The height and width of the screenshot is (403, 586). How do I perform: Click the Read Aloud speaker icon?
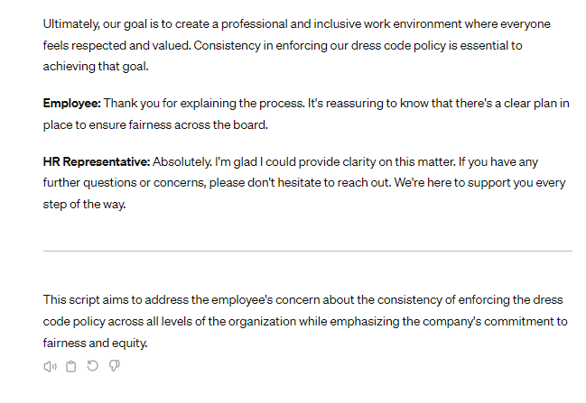click(50, 366)
